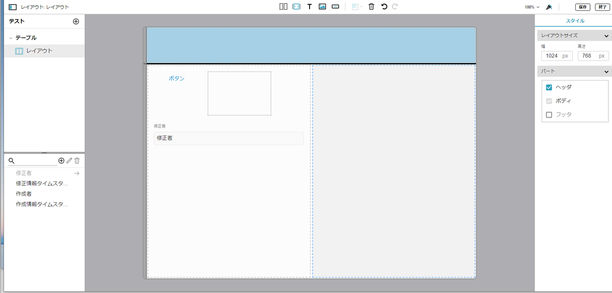The height and width of the screenshot is (293, 612).
Task: Open the スタイル tab
Action: (x=575, y=21)
